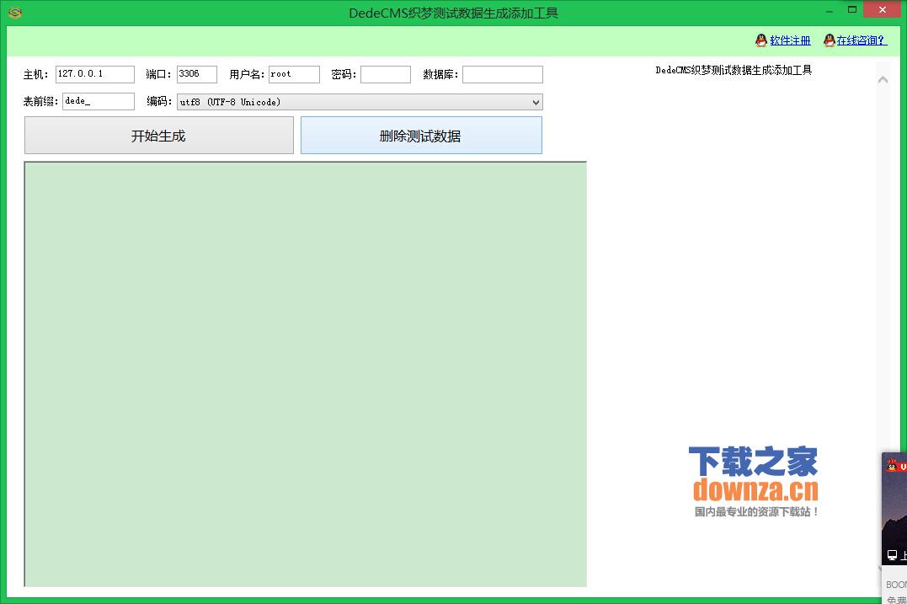Click the DedeCMS织梦测试数据生成添加工具 text in right panel
The height and width of the screenshot is (604, 907).
pos(734,70)
